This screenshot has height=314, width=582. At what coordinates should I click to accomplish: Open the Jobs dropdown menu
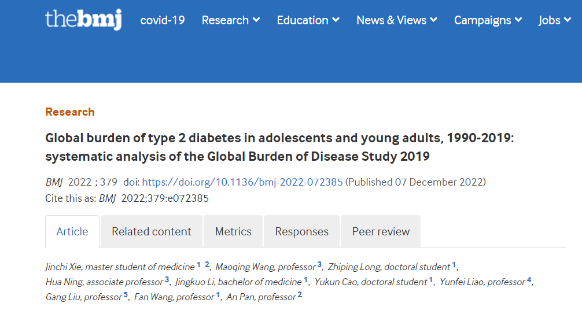[x=554, y=20]
